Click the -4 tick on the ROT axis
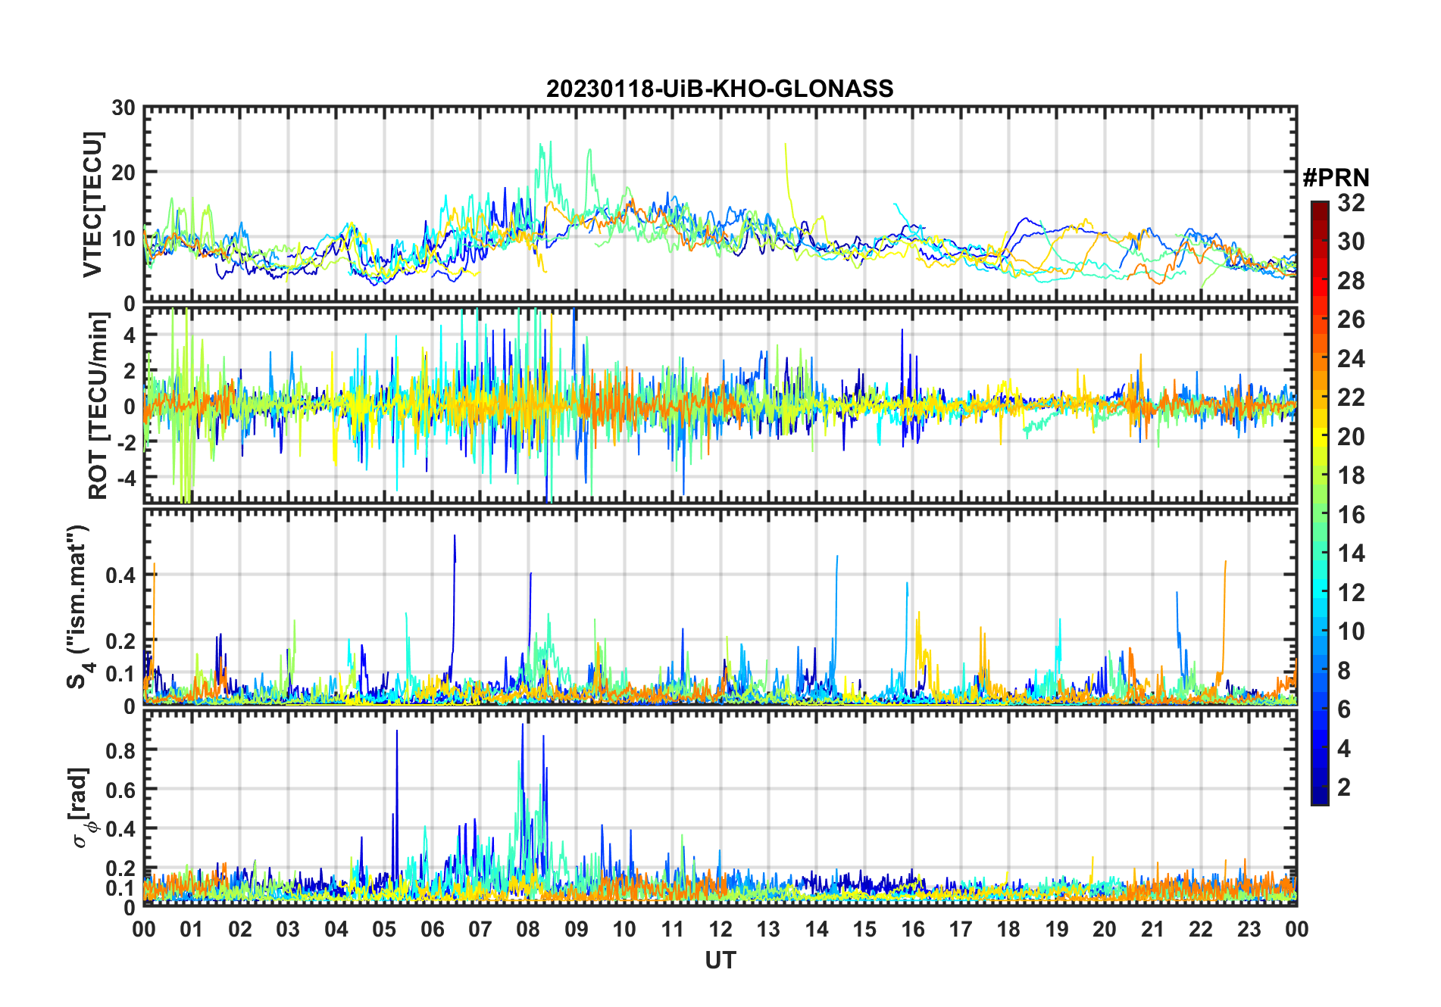Screen dimensions: 1441x1007 [126, 479]
